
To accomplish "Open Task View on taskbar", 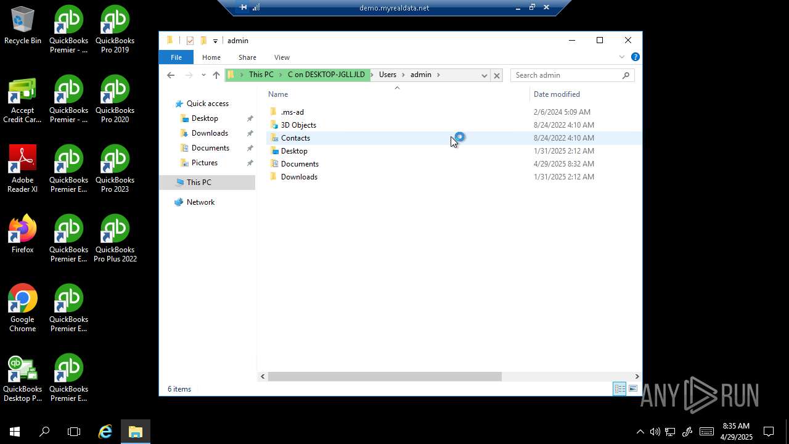I will tap(74, 432).
